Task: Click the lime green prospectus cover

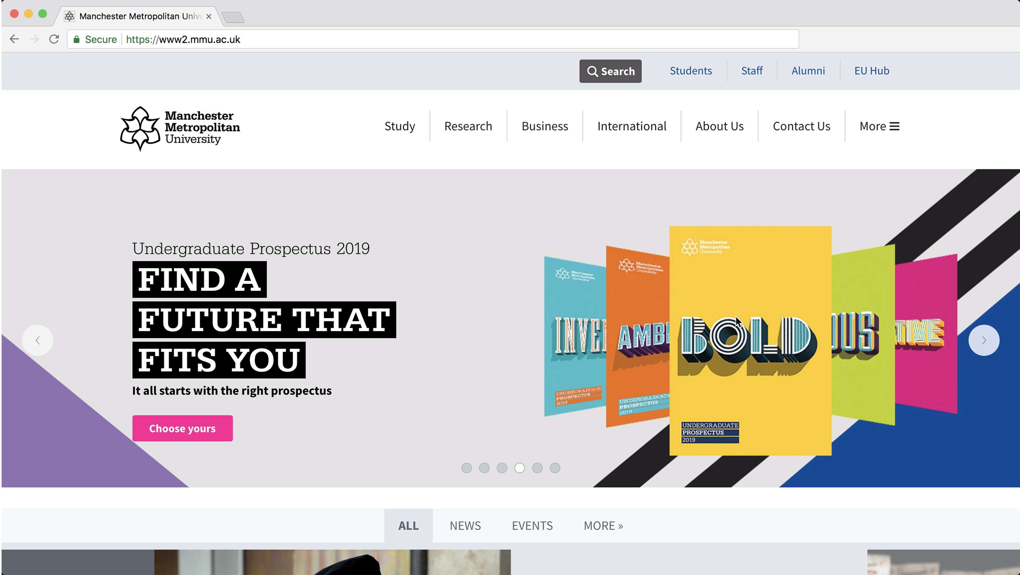Action: tap(863, 335)
